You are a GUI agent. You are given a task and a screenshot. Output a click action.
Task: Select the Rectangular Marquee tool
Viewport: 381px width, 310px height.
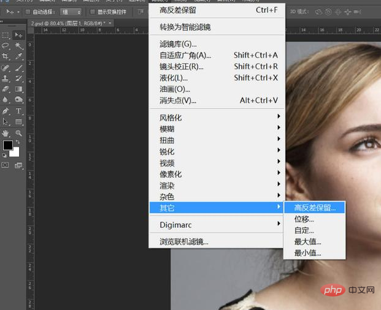click(6, 35)
